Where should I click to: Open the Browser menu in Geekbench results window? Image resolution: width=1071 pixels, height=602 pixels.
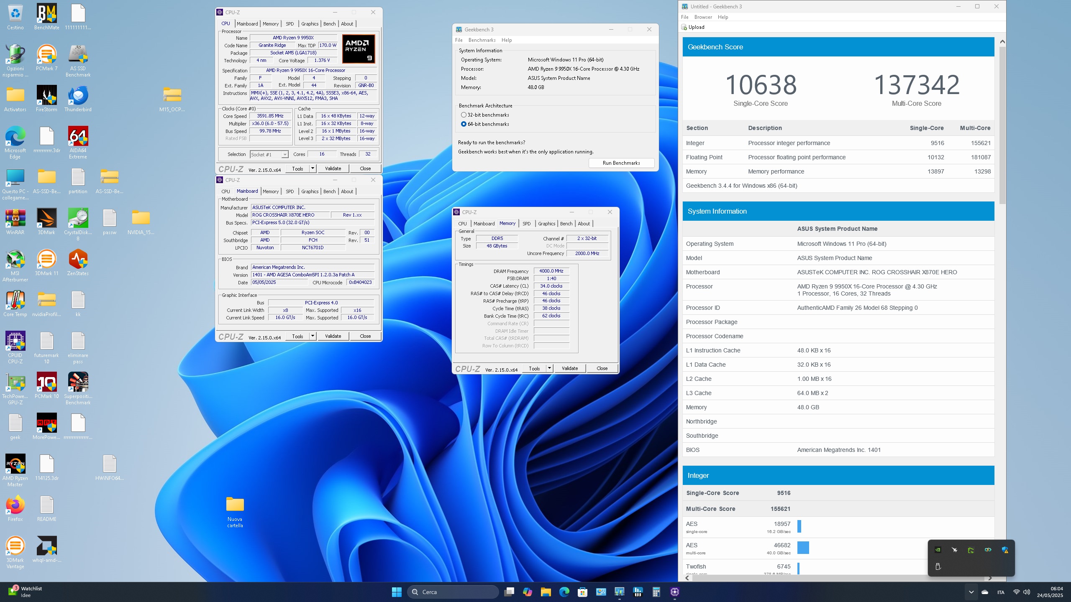point(703,17)
